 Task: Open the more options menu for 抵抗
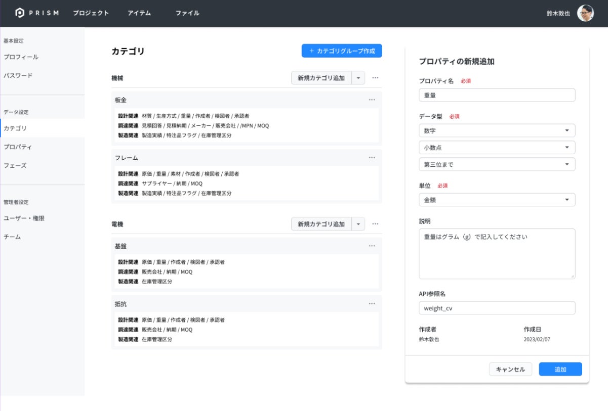coord(372,304)
